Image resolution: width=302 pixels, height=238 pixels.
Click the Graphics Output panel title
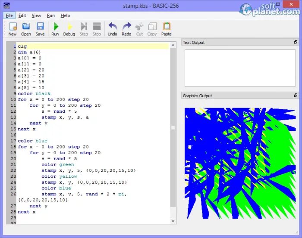[x=197, y=96]
